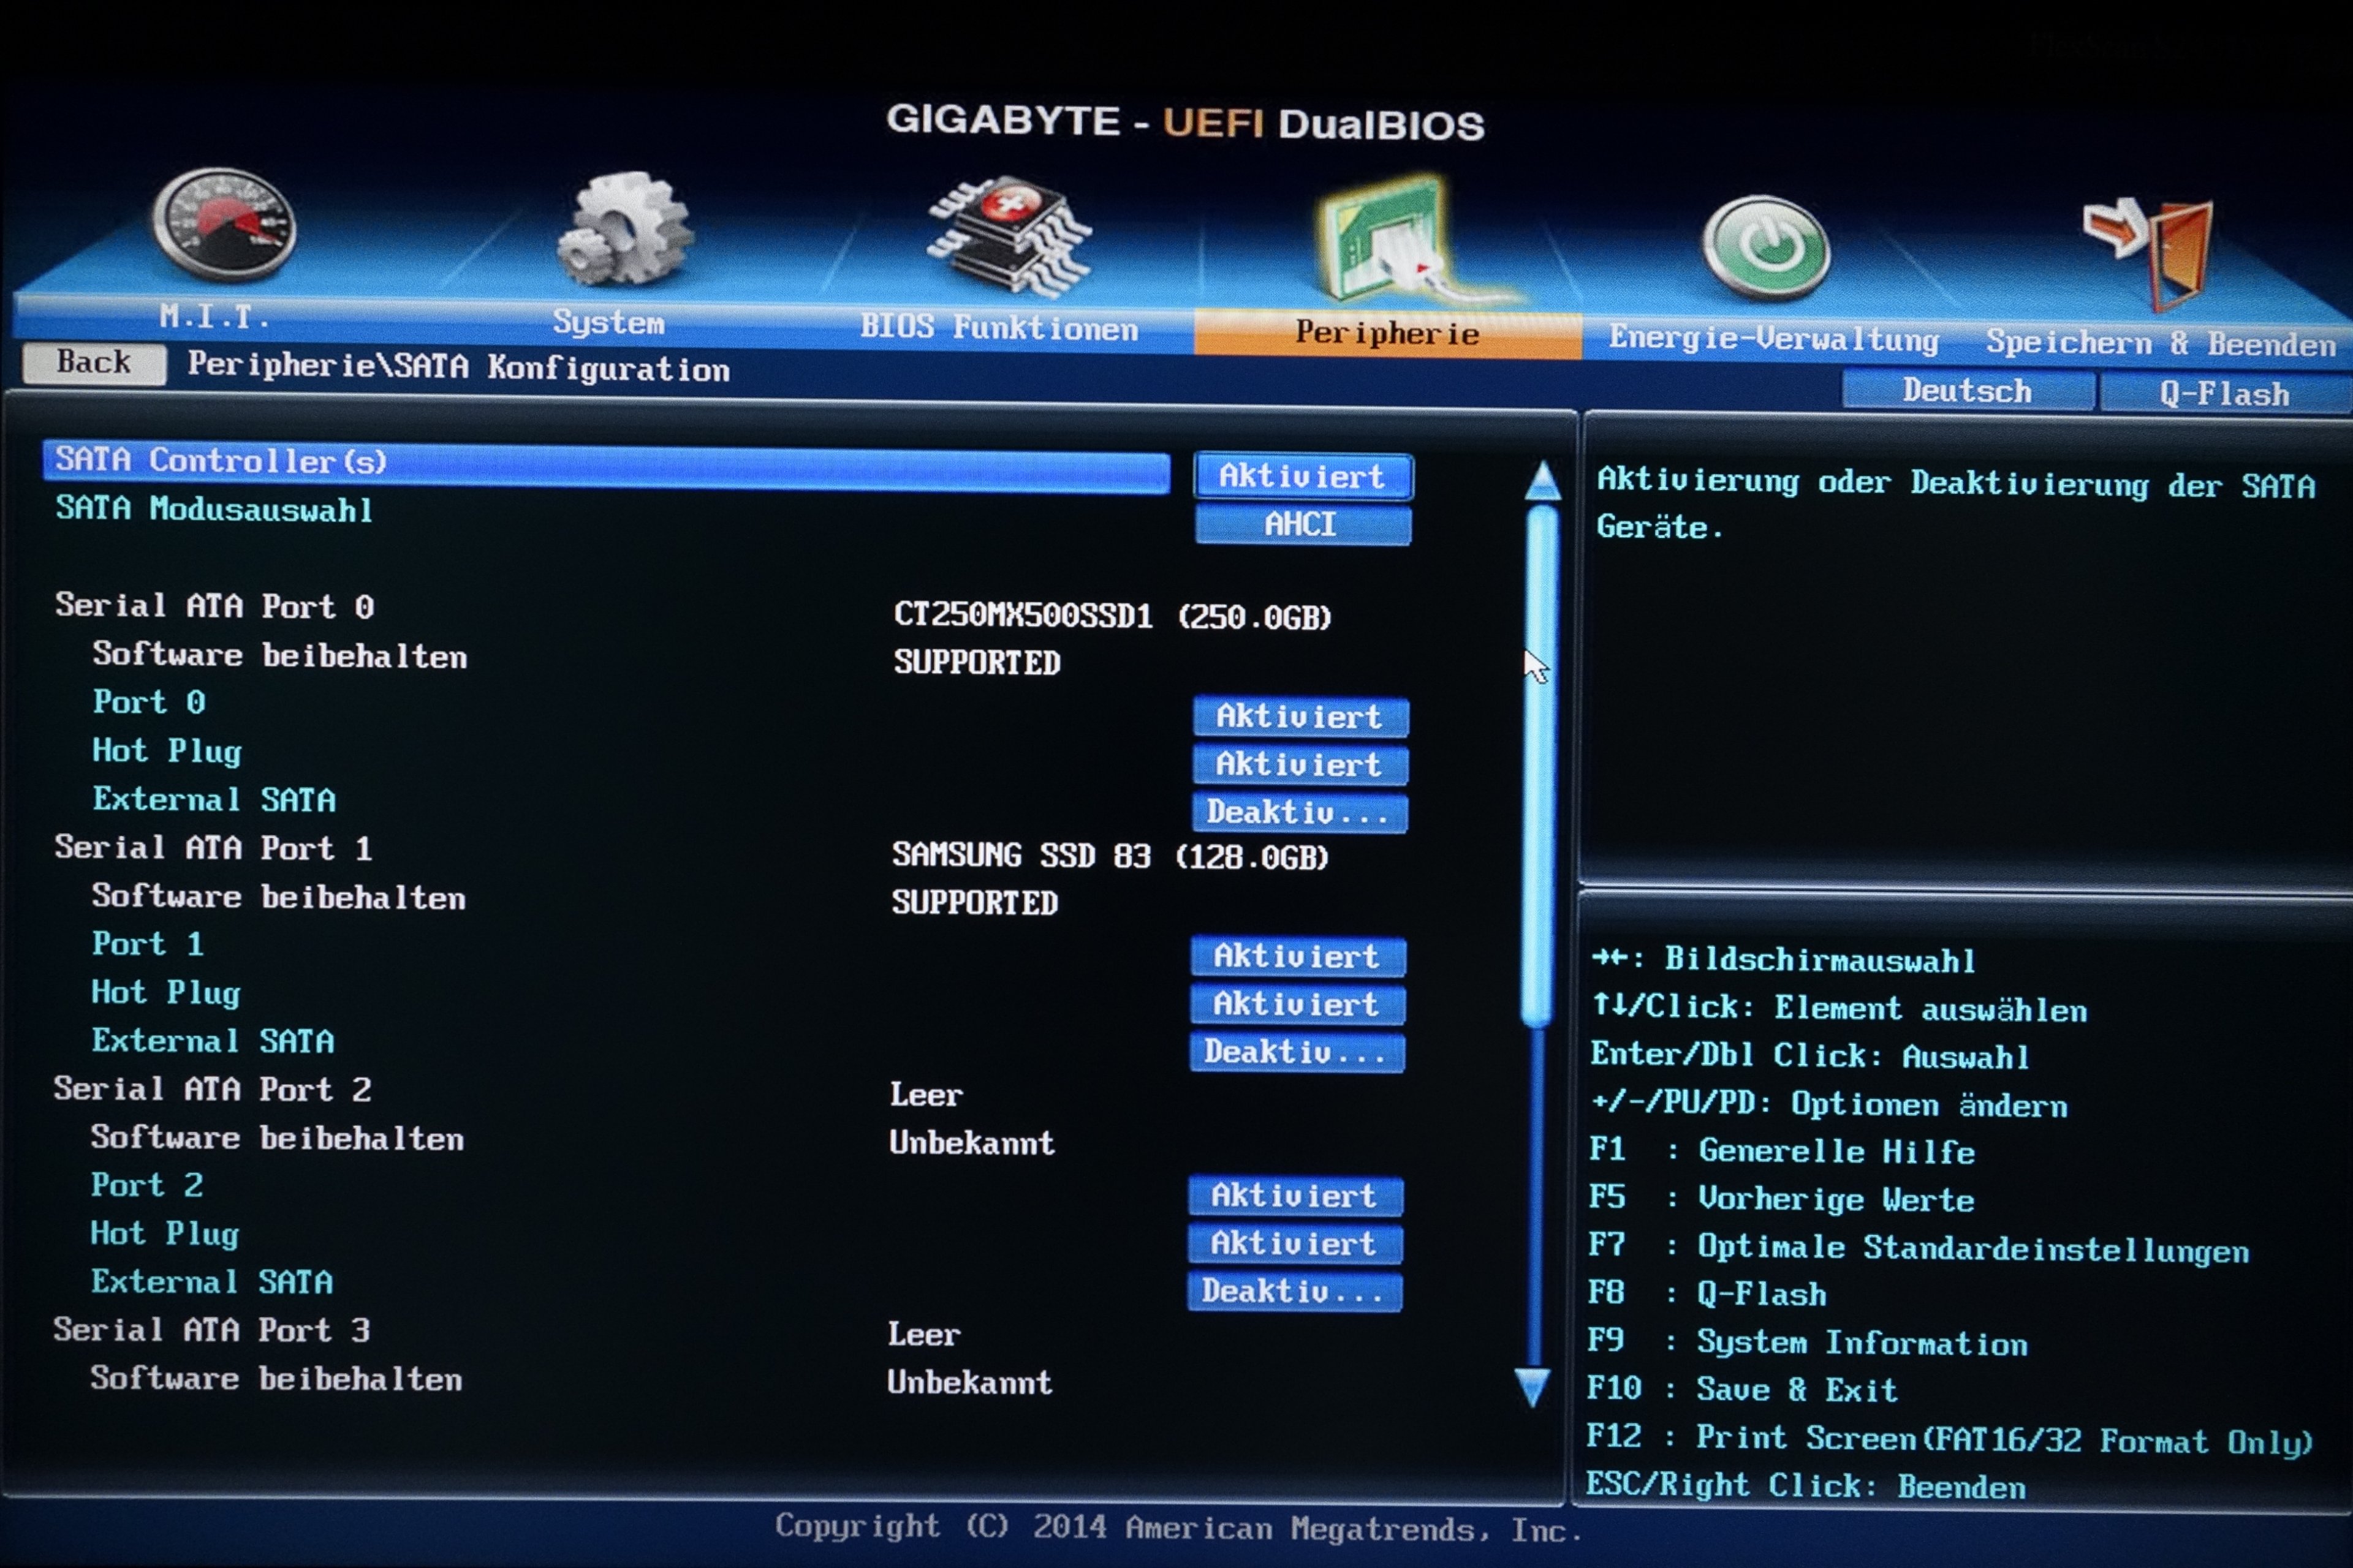Open the AHCI SATA mode selection

pyautogui.click(x=1302, y=525)
